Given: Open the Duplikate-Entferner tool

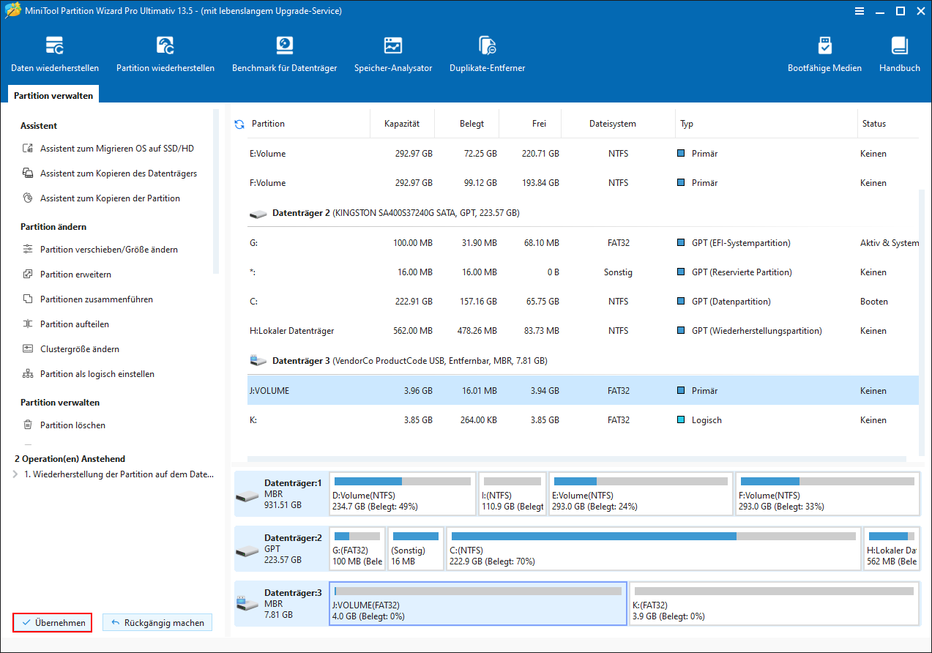Looking at the screenshot, I should pyautogui.click(x=487, y=54).
